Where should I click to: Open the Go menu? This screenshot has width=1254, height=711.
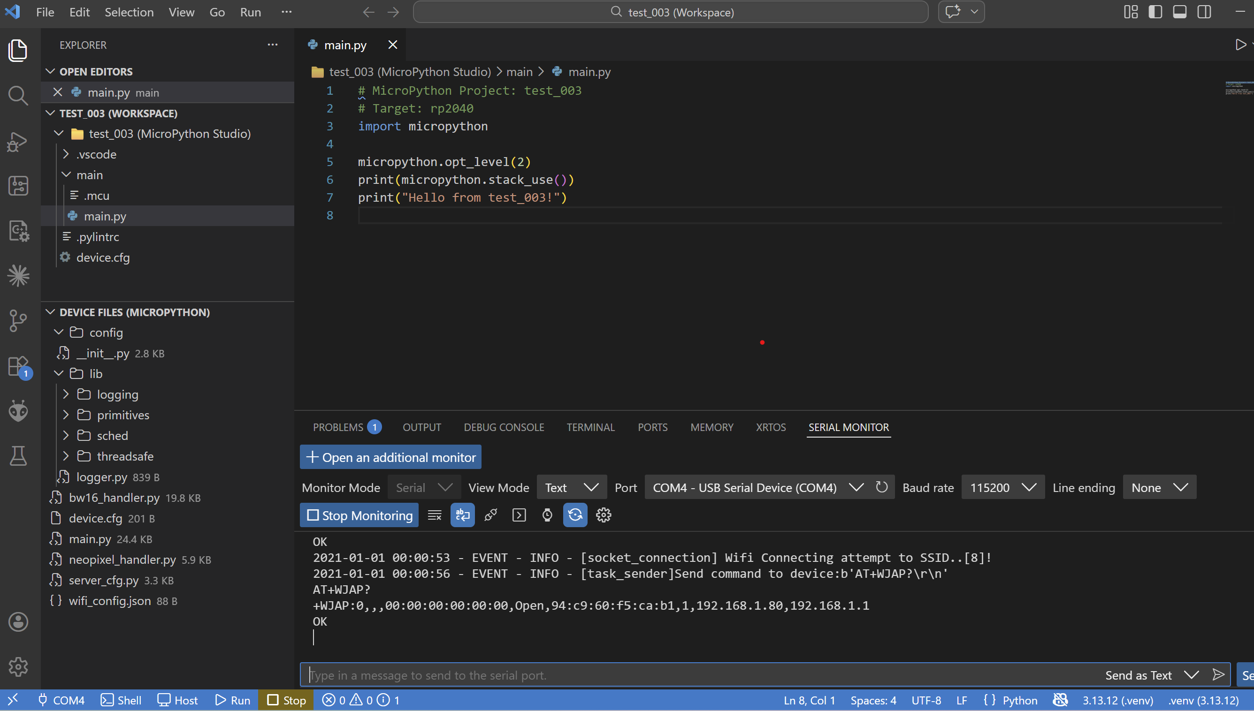217,12
